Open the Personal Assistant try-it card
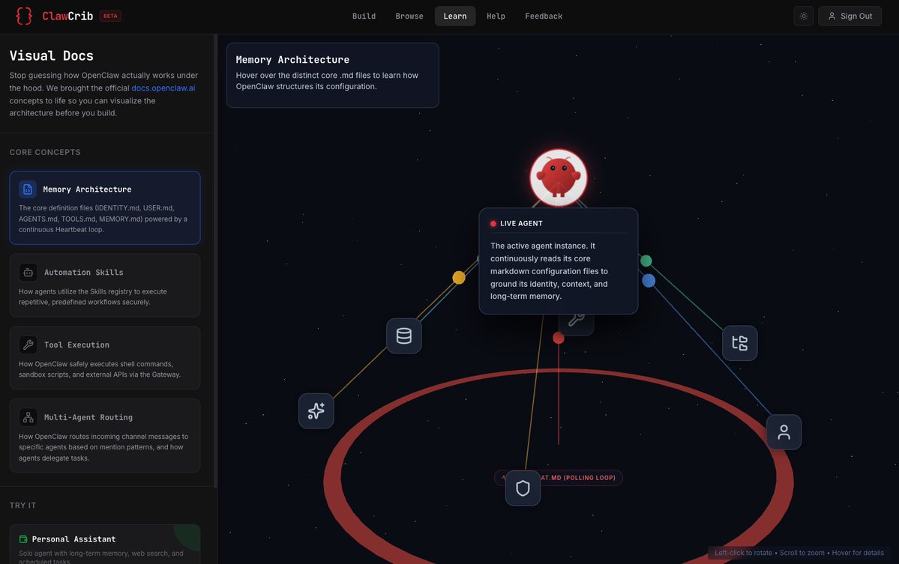This screenshot has width=899, height=564. click(x=105, y=545)
